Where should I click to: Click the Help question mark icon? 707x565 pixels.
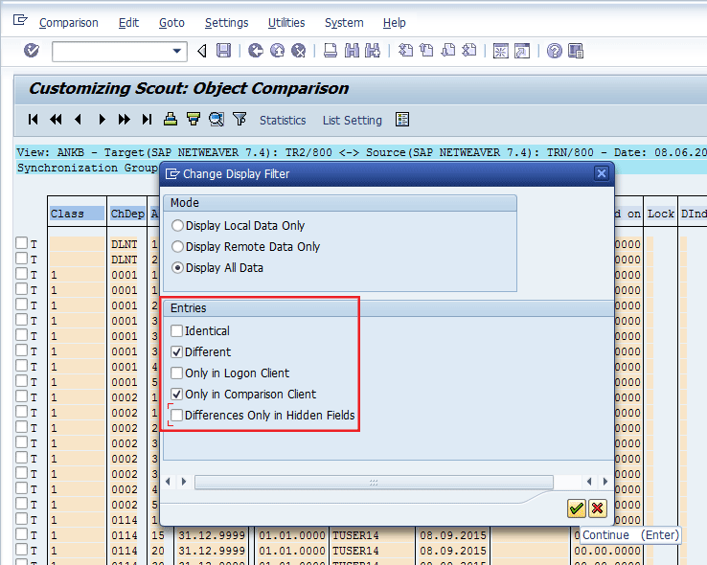pyautogui.click(x=554, y=51)
